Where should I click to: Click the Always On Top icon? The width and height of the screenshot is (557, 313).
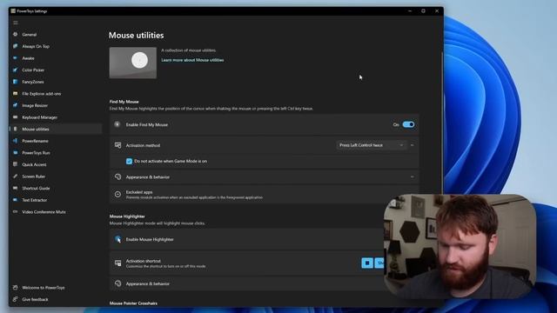(x=16, y=46)
